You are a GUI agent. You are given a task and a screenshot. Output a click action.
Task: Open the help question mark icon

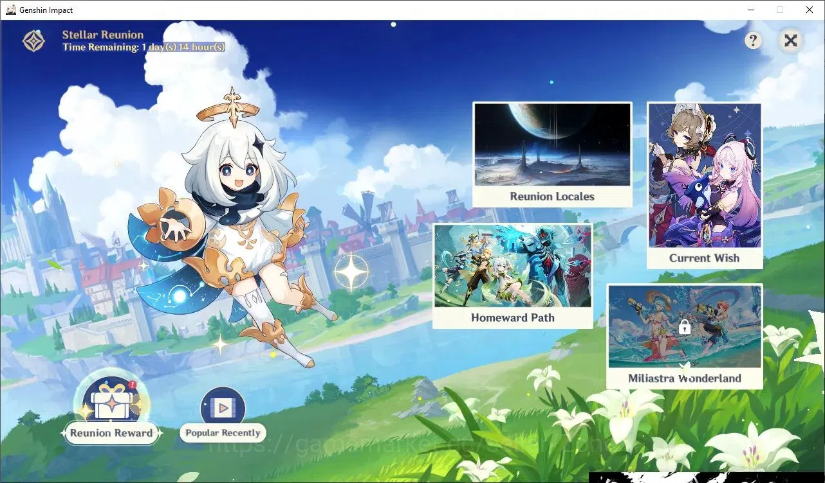pos(753,40)
